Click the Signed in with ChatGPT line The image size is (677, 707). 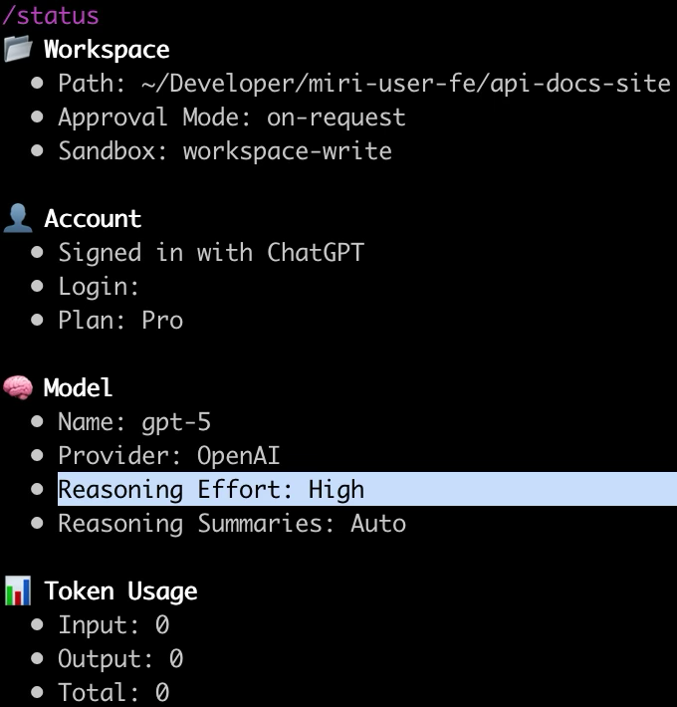coord(211,253)
